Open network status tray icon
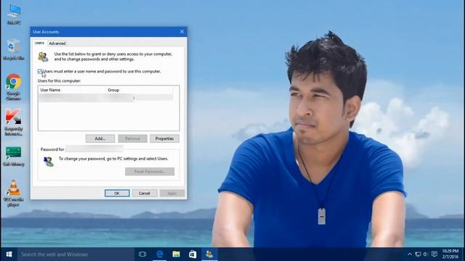The height and width of the screenshot is (261, 465). point(418,254)
